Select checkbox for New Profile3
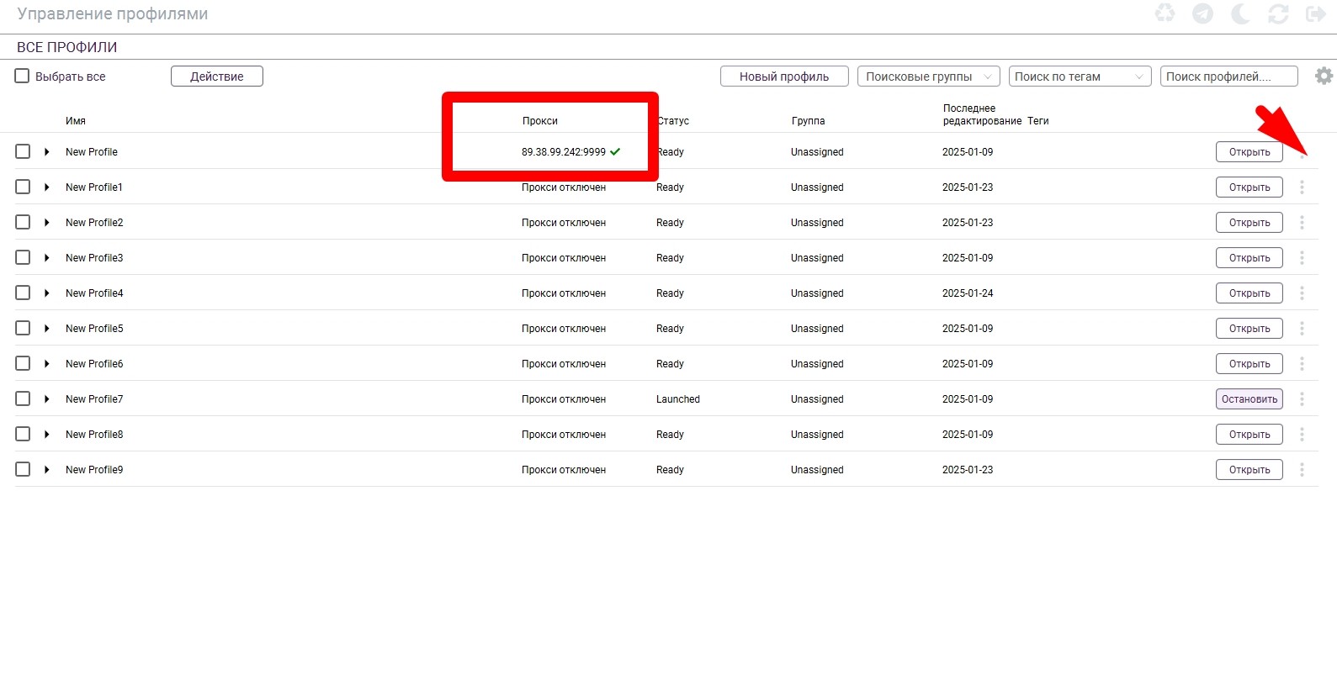Screen dimensions: 1337x686 (23, 257)
